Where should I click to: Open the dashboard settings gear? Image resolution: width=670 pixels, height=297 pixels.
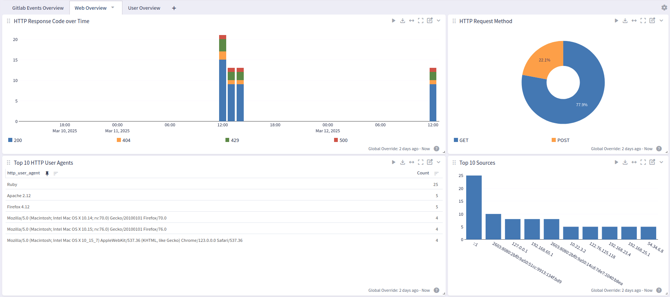click(x=664, y=8)
